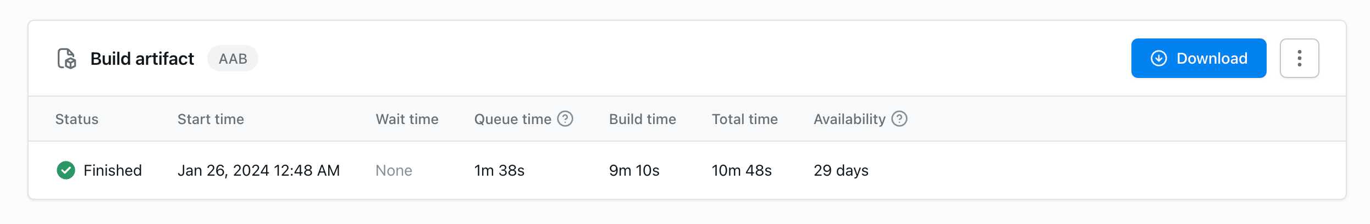1370x224 pixels.
Task: Click the AAB badge
Action: point(233,59)
